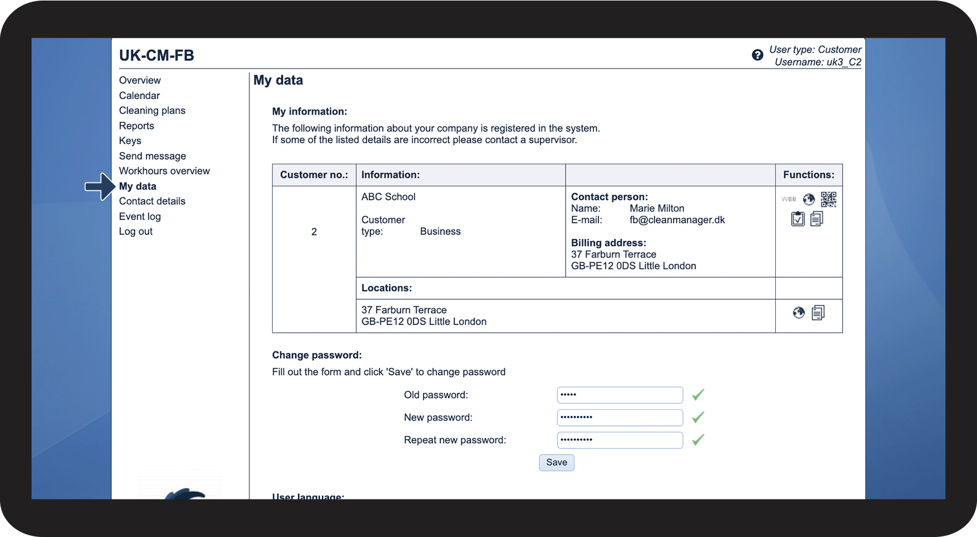Image resolution: width=977 pixels, height=537 pixels.
Task: Click the Repeat new password field
Action: tap(619, 440)
